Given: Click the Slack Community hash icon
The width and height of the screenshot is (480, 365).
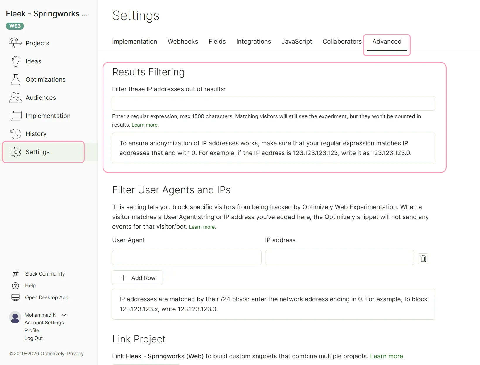Looking at the screenshot, I should pos(16,274).
